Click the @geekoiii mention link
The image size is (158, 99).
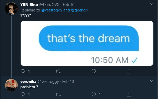point(80,10)
